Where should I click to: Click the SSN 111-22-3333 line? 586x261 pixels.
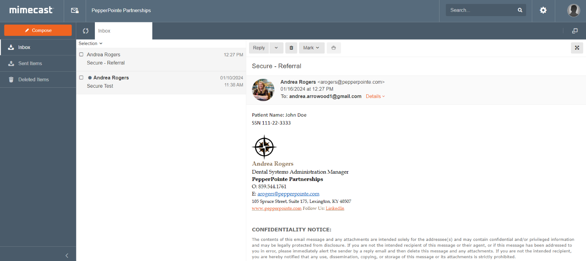(x=271, y=123)
